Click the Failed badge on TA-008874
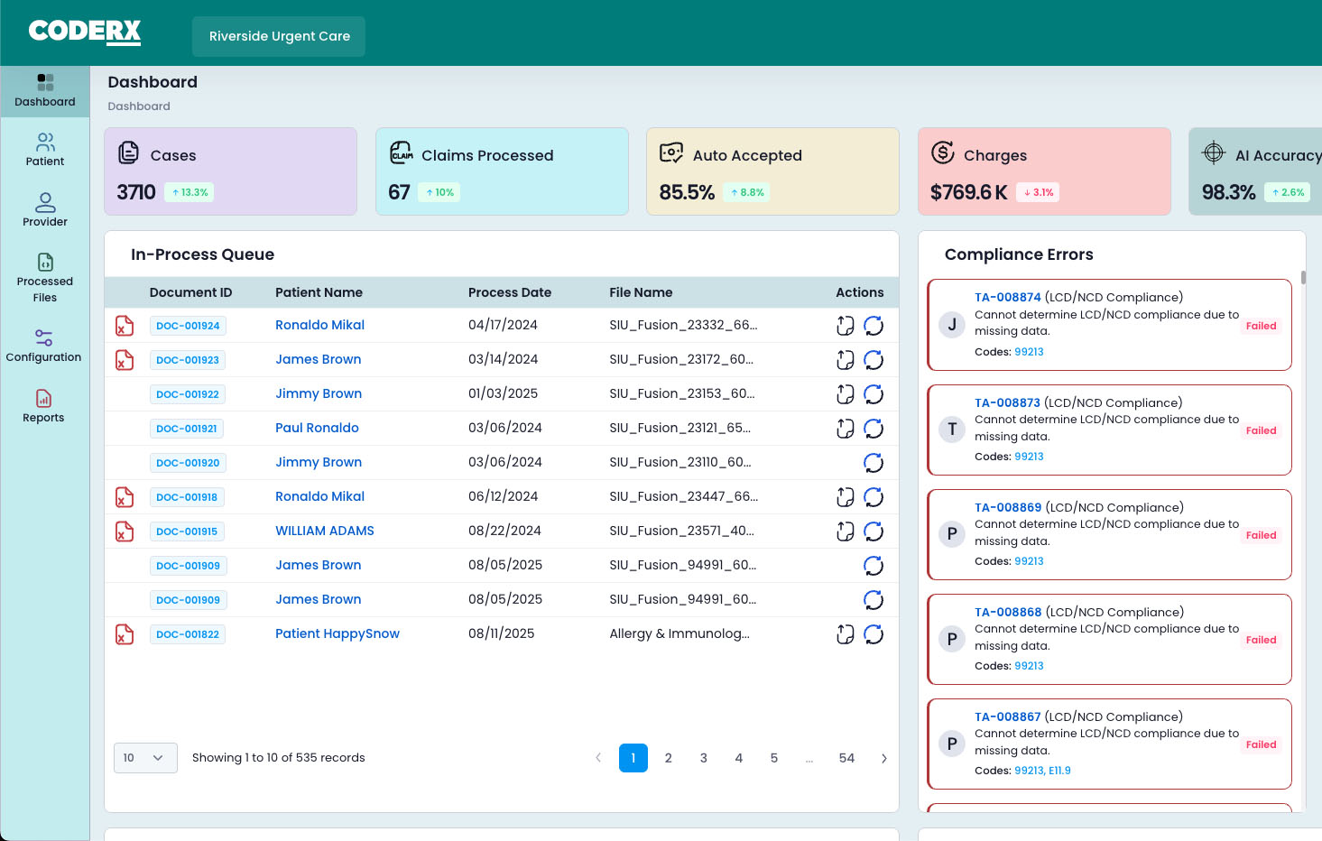 coord(1261,326)
